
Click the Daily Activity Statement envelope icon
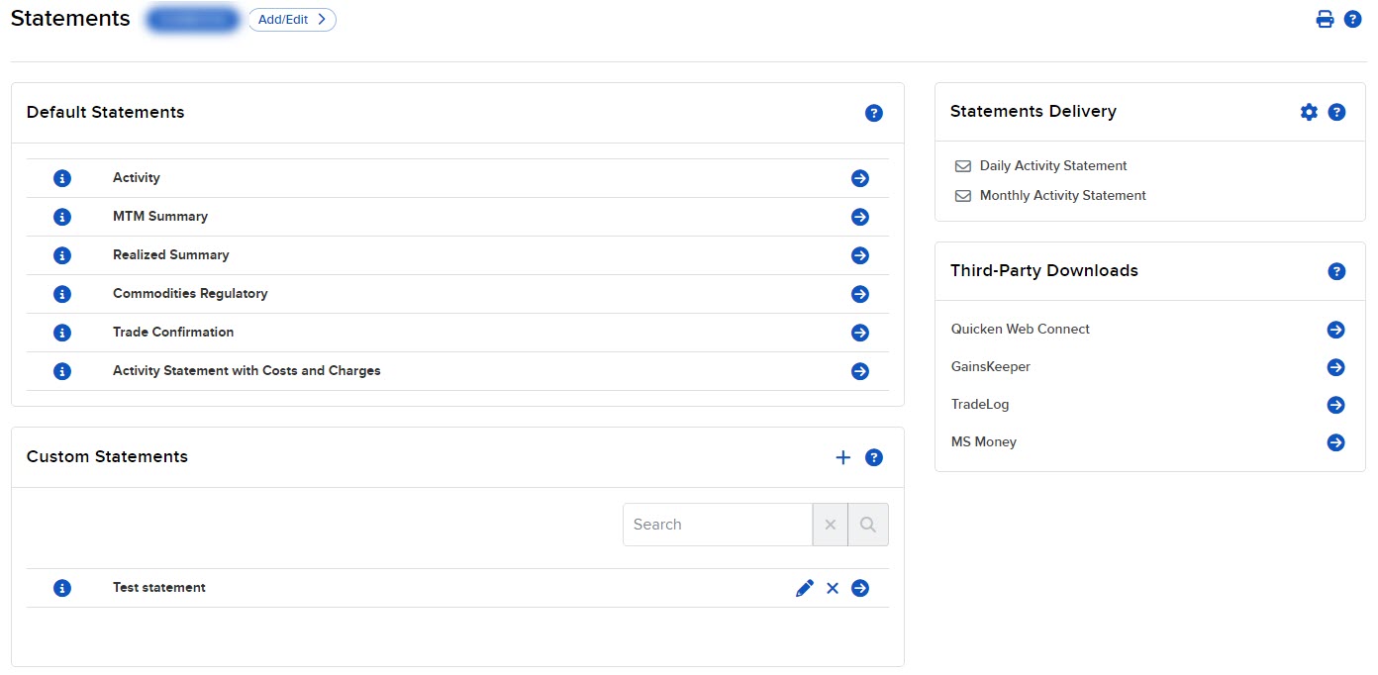pos(963,165)
